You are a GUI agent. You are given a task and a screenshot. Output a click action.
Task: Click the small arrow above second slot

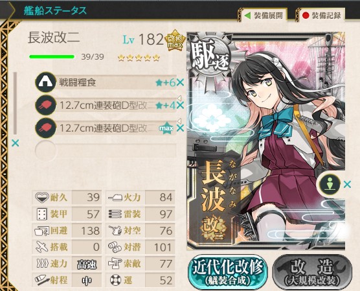179,98
